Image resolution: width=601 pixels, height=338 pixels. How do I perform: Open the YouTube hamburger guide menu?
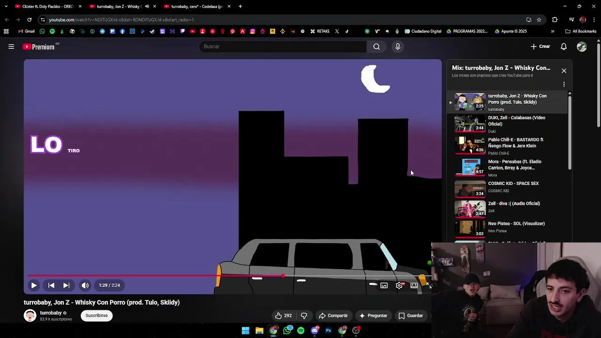[x=11, y=46]
